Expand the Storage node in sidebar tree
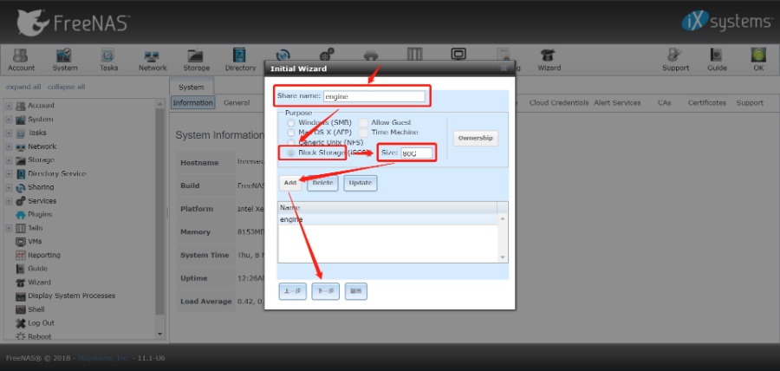The width and height of the screenshot is (780, 371). click(9, 160)
